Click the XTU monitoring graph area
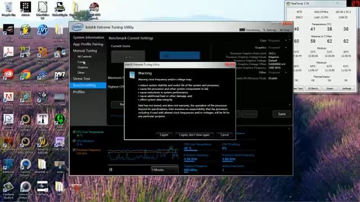The image size is (360, 202). [x=143, y=154]
